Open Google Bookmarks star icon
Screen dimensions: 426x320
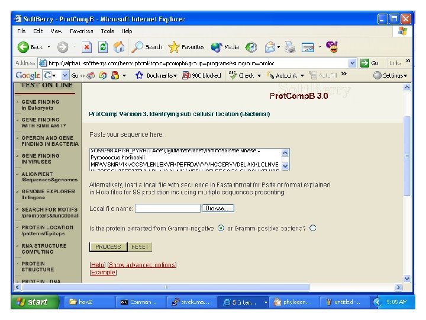[139, 75]
